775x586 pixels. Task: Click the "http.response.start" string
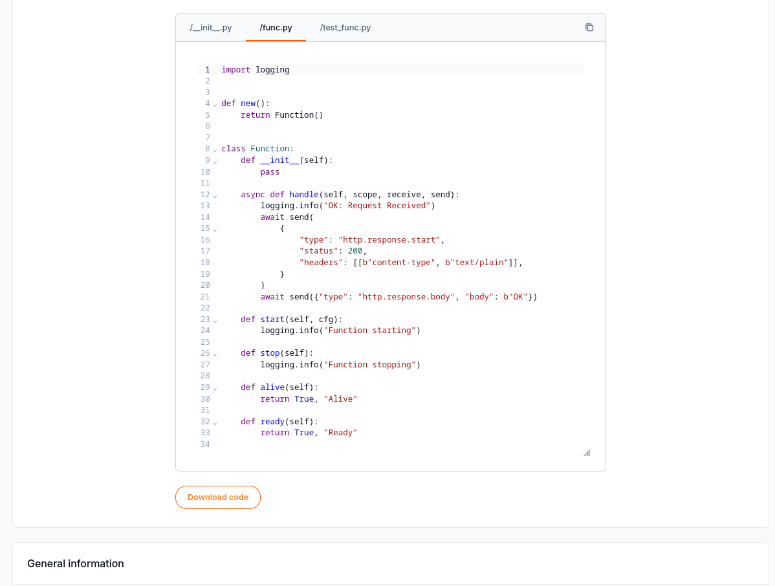389,239
